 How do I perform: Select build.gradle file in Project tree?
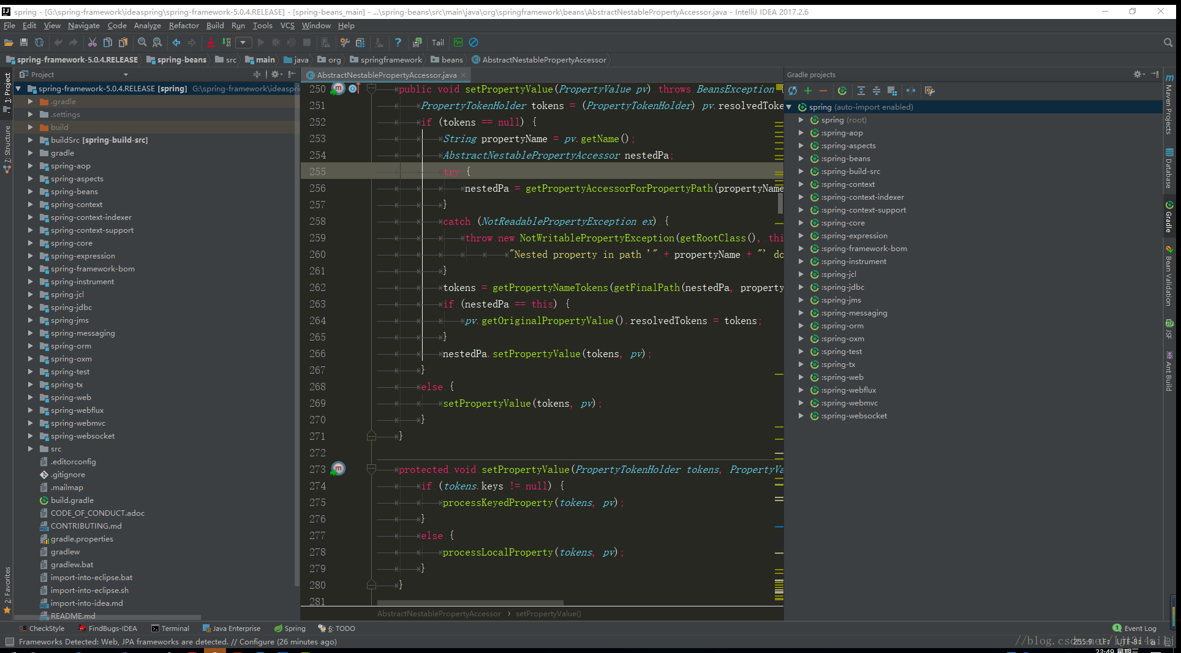click(72, 500)
